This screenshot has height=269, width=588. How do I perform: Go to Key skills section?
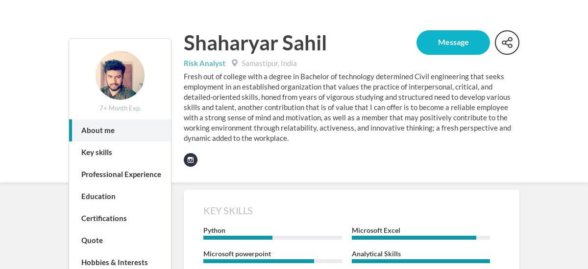120,152
